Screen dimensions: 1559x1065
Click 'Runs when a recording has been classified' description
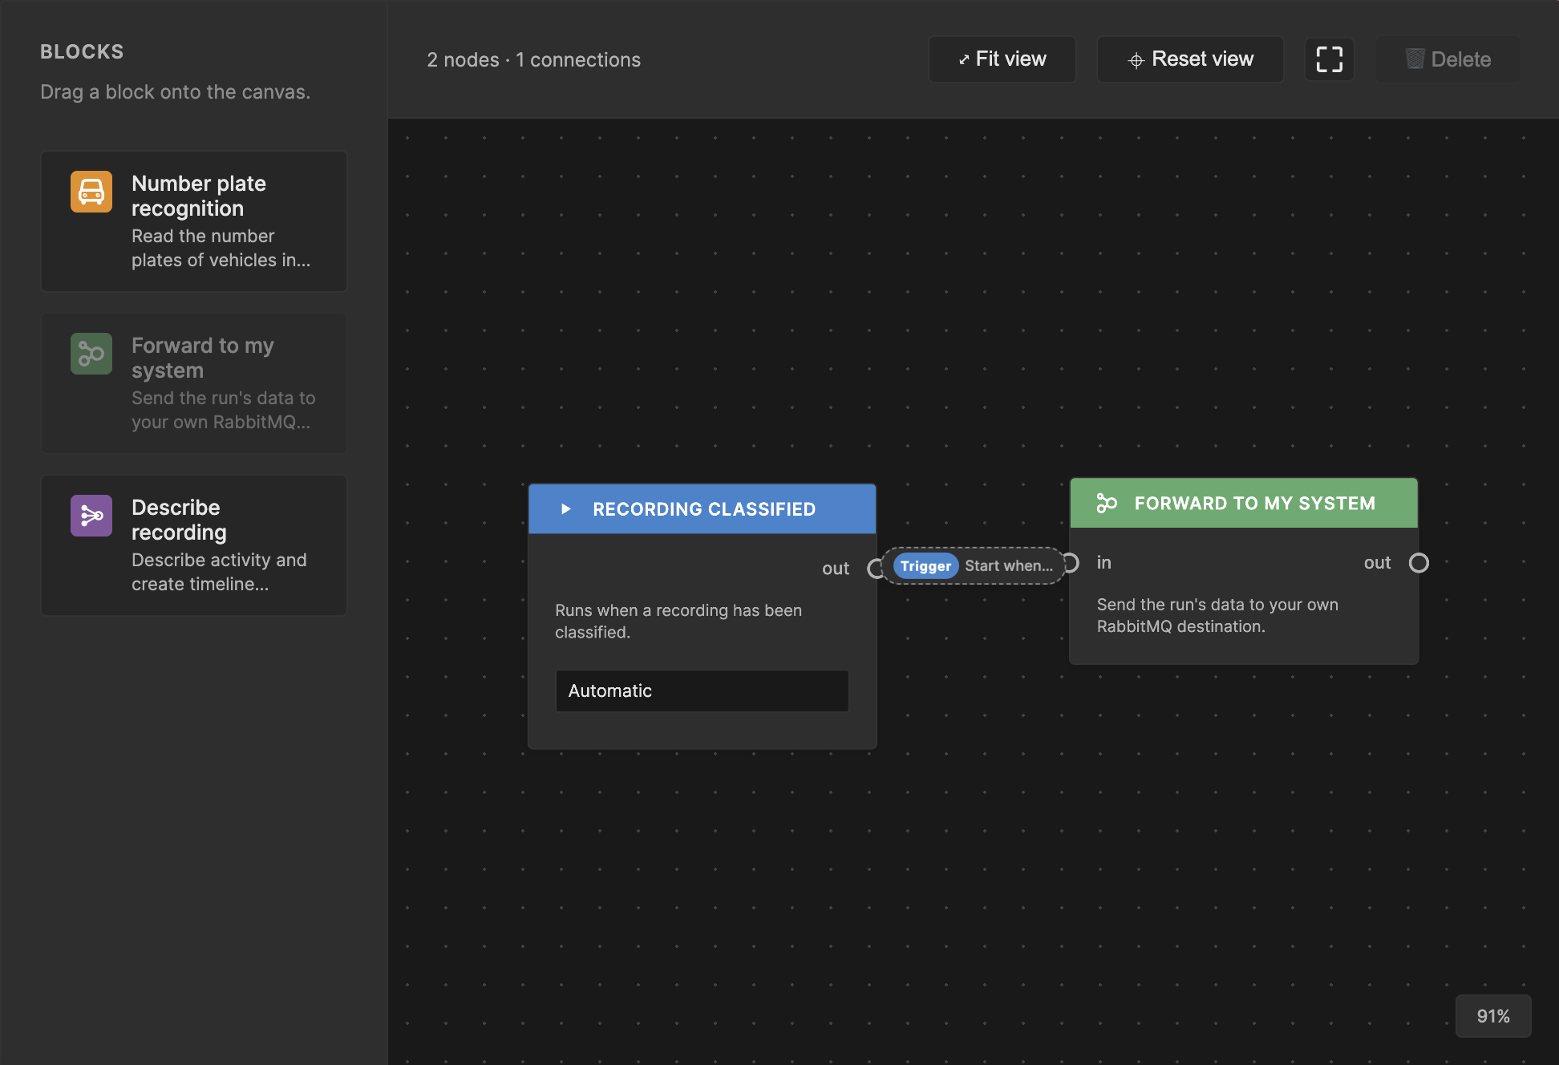pyautogui.click(x=678, y=622)
